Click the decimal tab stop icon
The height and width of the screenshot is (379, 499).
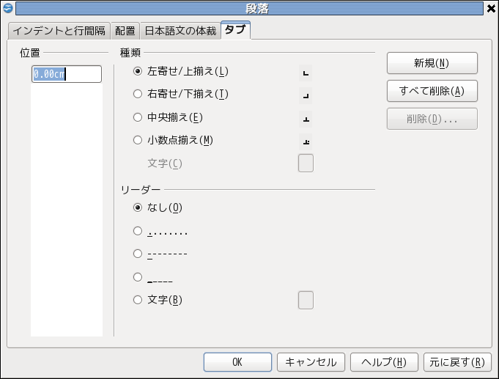point(306,141)
